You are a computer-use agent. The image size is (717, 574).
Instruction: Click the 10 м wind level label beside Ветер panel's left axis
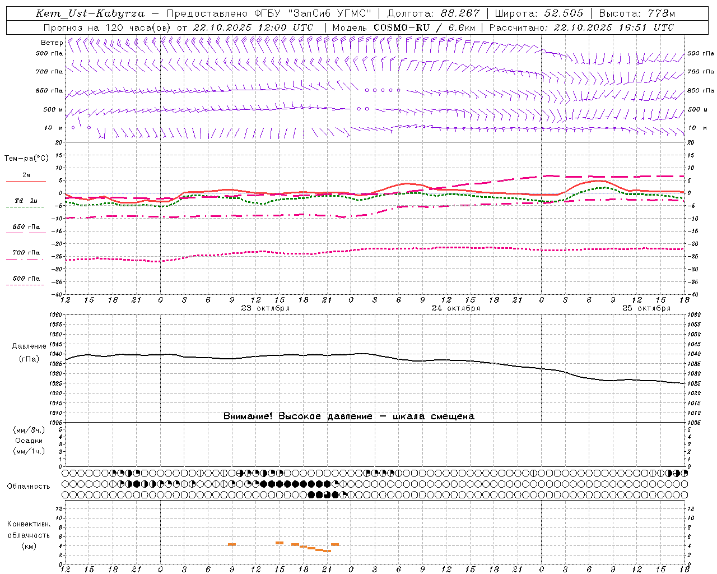tap(53, 128)
